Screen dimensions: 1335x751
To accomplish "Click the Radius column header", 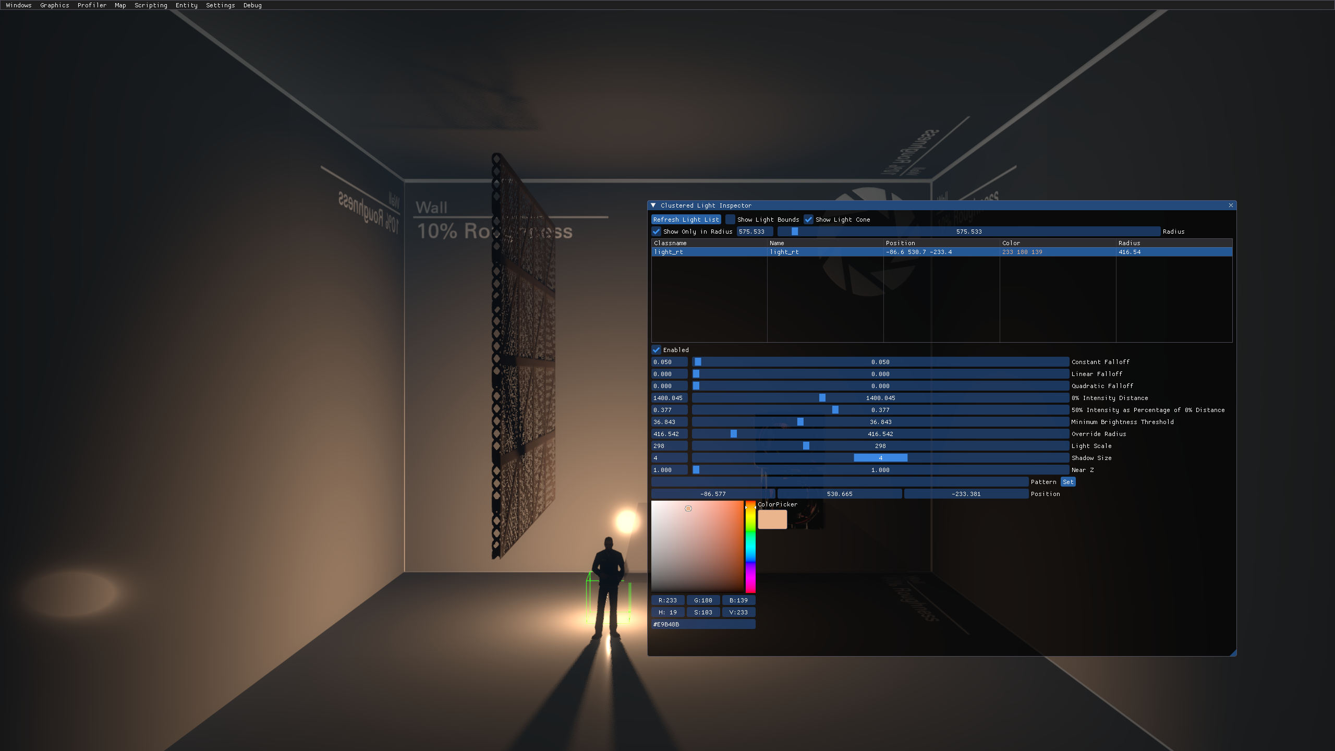I will coord(1129,243).
